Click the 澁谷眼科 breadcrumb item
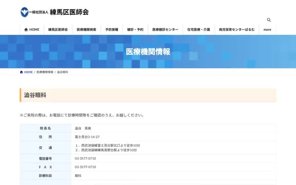Viewport: 296px width, 185px height. pyautogui.click(x=63, y=72)
